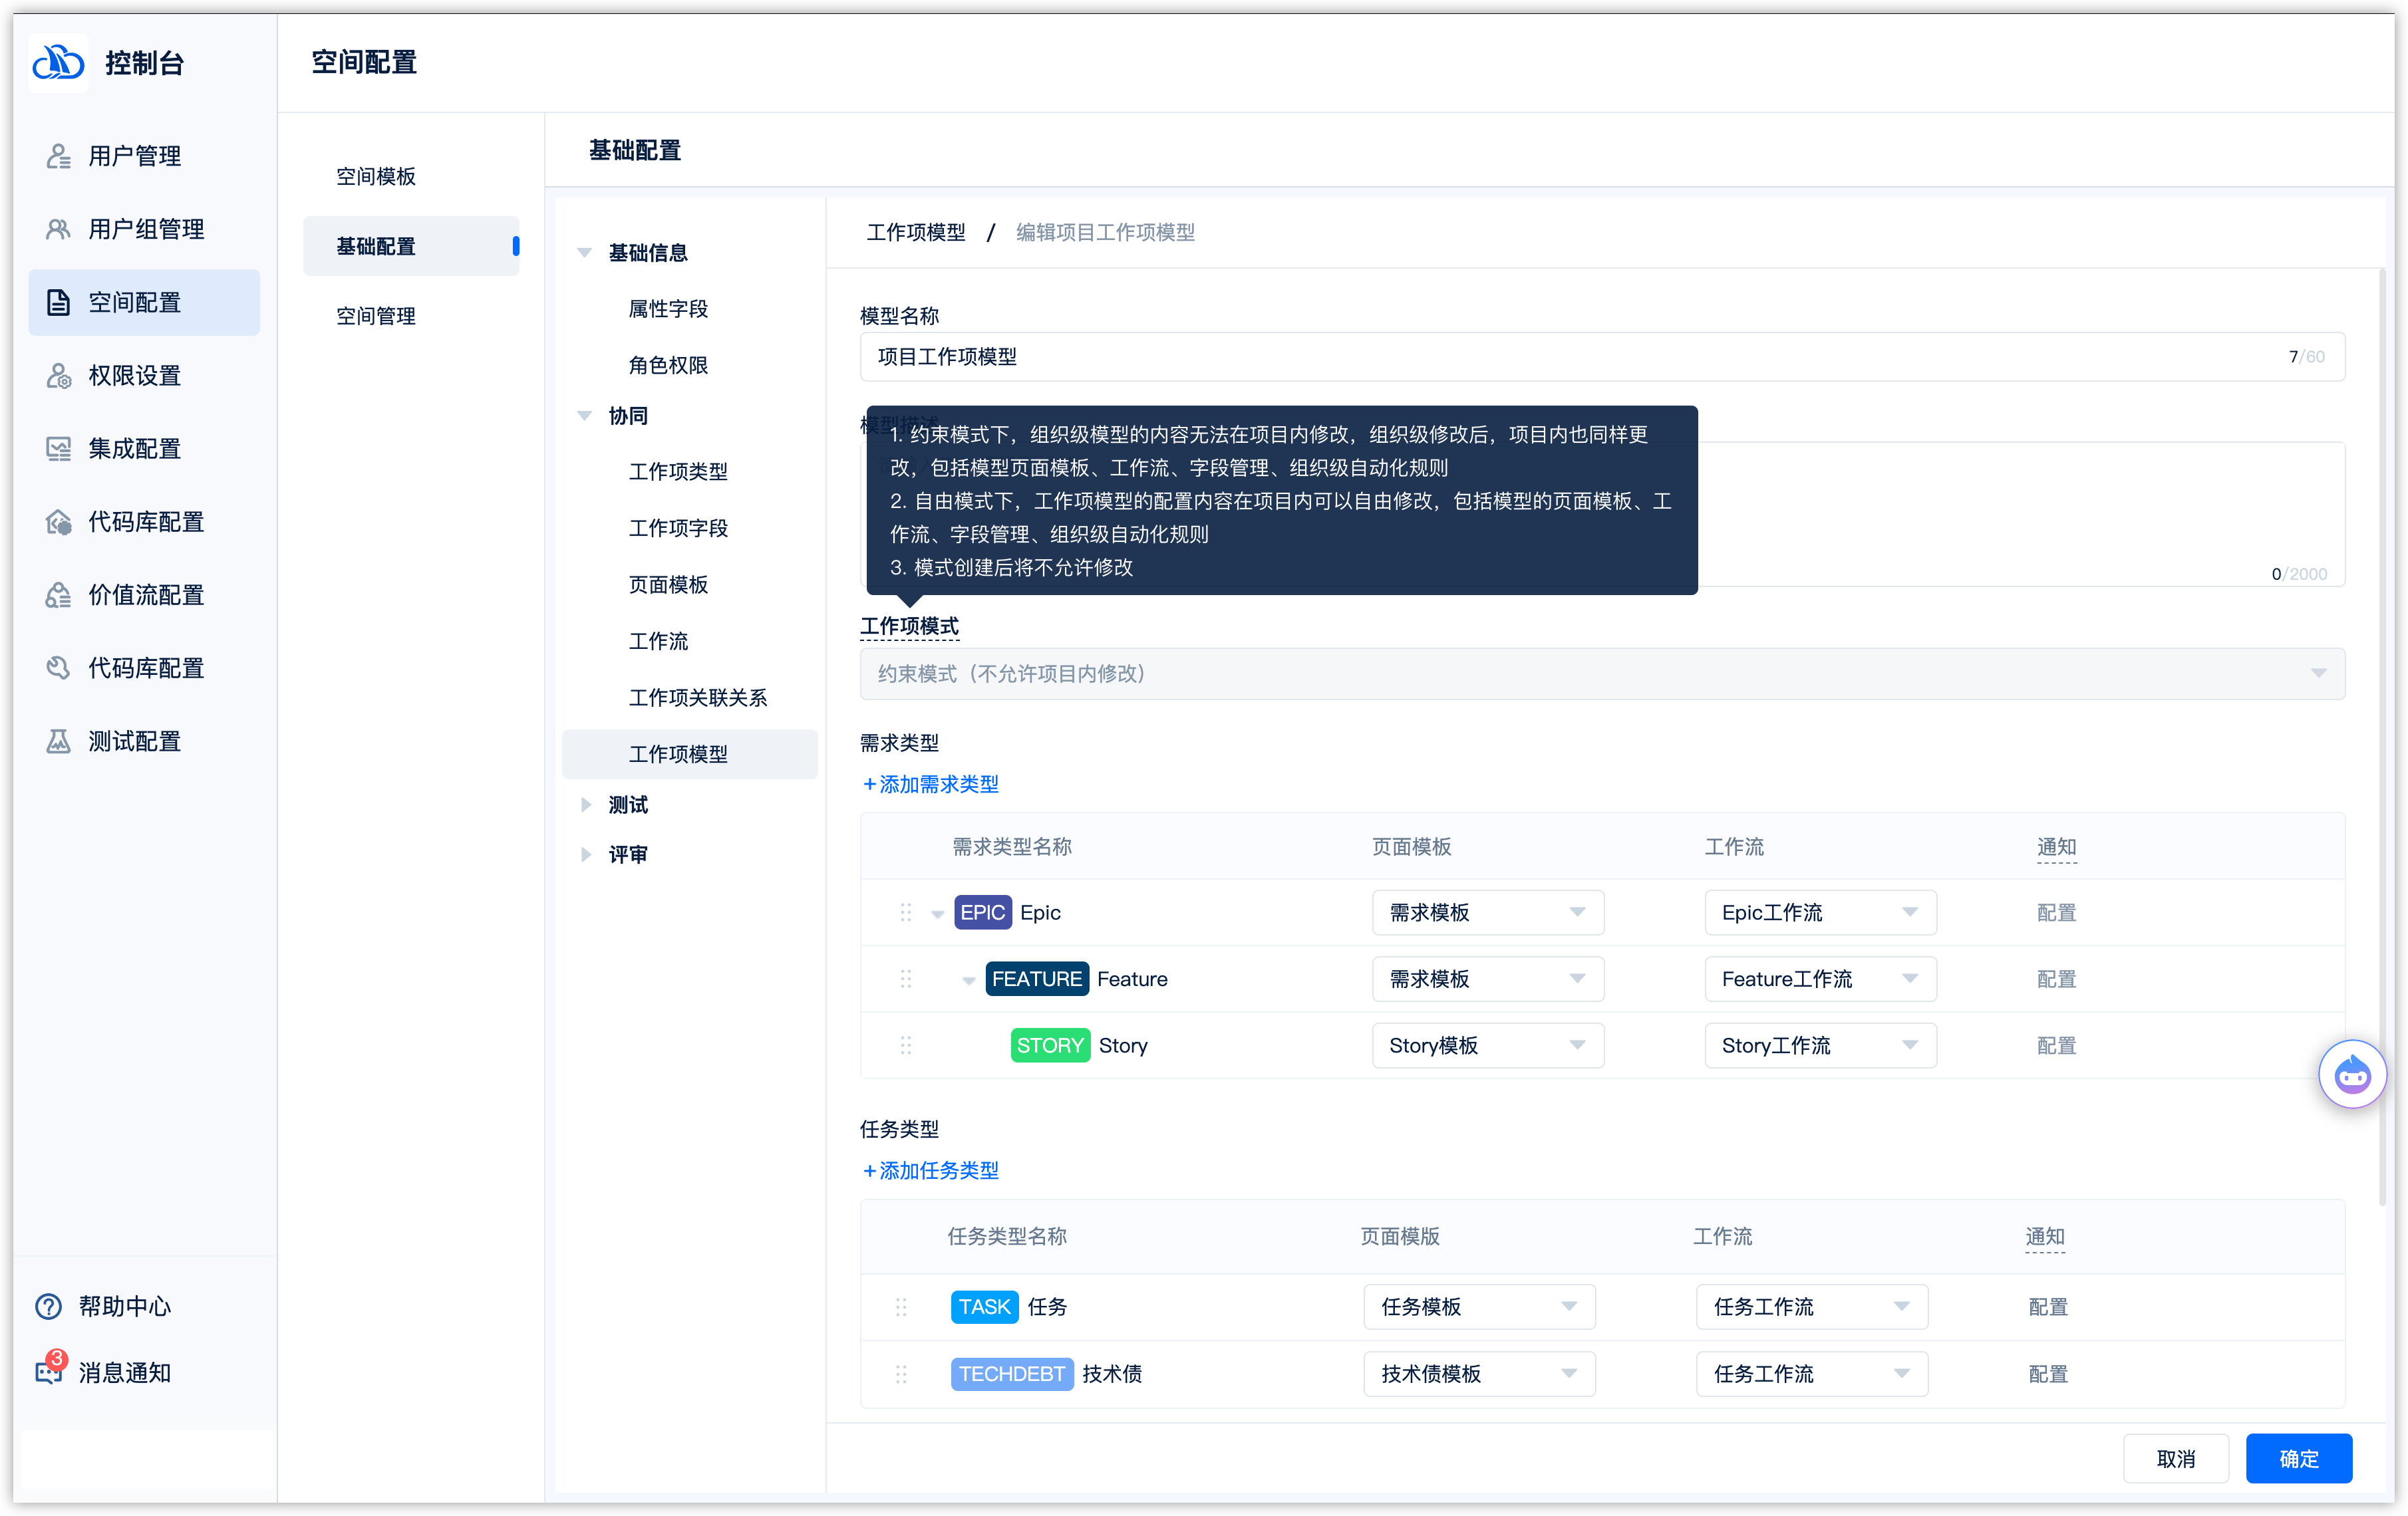Open 消息通知 with red badge
2408x1516 pixels.
(49, 1371)
